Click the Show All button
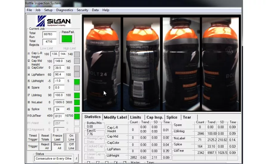 click(x=57, y=146)
